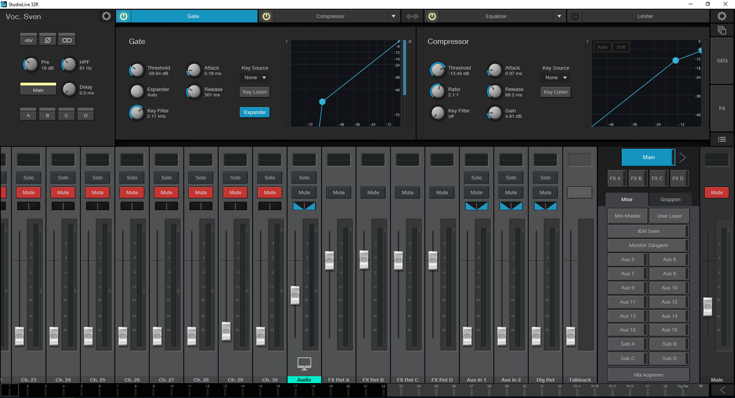
Task: Open Compressor tab dropdown arrow
Action: coord(393,17)
